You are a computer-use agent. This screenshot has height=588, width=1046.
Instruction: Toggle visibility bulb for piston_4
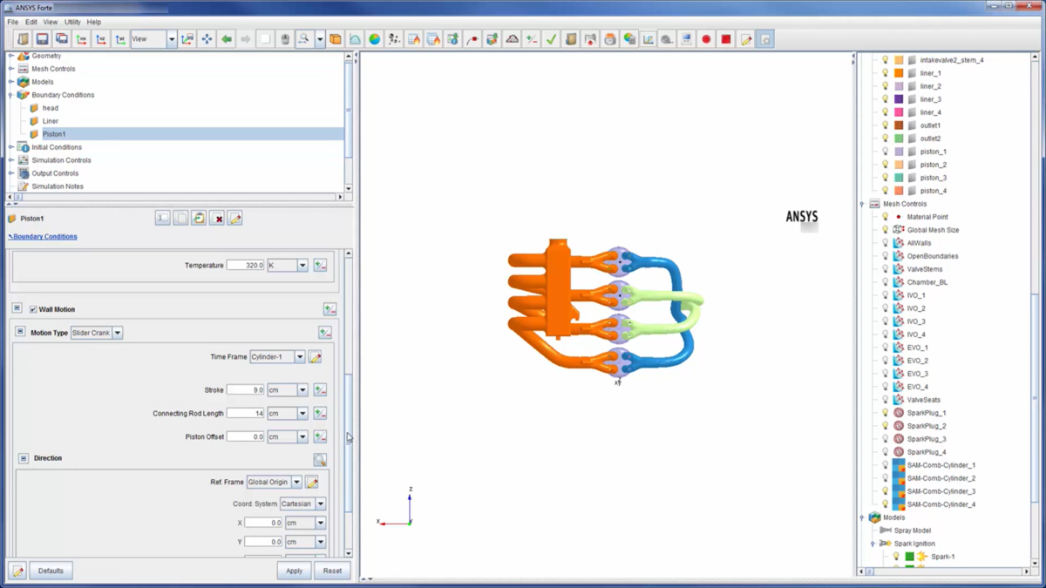coord(885,191)
